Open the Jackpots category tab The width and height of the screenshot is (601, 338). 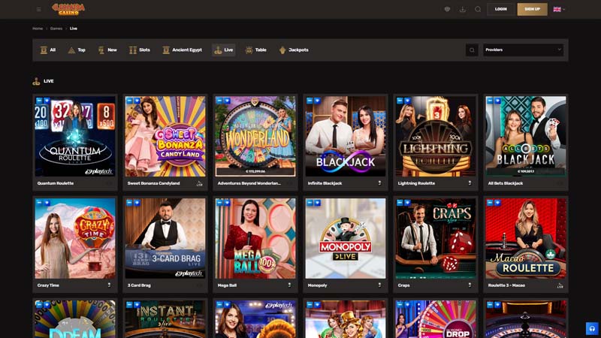pos(294,50)
